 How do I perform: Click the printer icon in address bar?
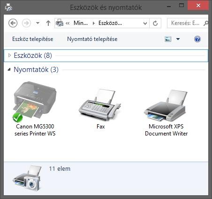(x=60, y=23)
